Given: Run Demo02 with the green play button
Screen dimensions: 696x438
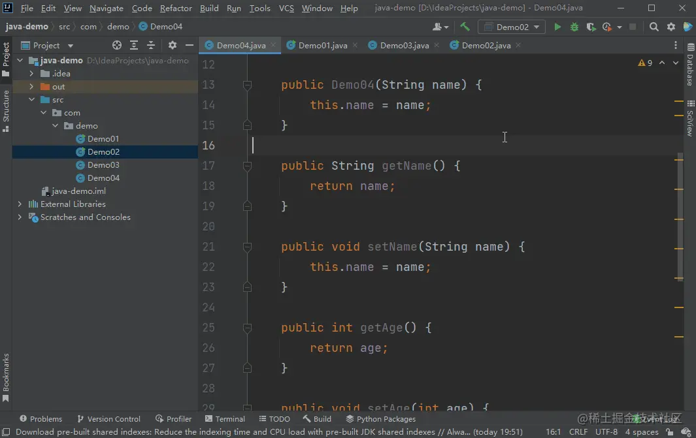Looking at the screenshot, I should coord(557,27).
